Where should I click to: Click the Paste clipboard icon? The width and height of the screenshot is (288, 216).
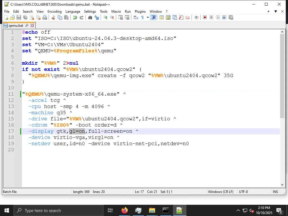point(66,17)
